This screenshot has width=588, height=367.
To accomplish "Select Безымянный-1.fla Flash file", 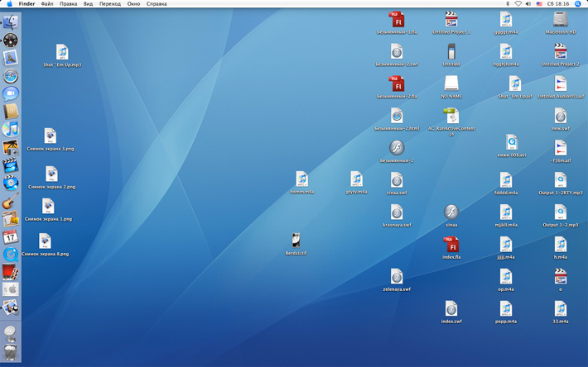I will tap(397, 19).
